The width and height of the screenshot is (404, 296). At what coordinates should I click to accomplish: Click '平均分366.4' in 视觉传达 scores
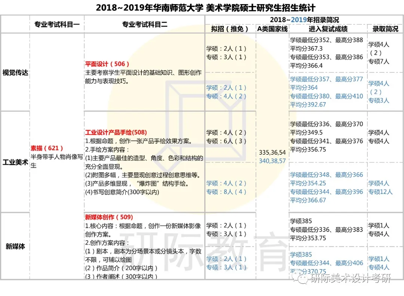click(x=306, y=66)
